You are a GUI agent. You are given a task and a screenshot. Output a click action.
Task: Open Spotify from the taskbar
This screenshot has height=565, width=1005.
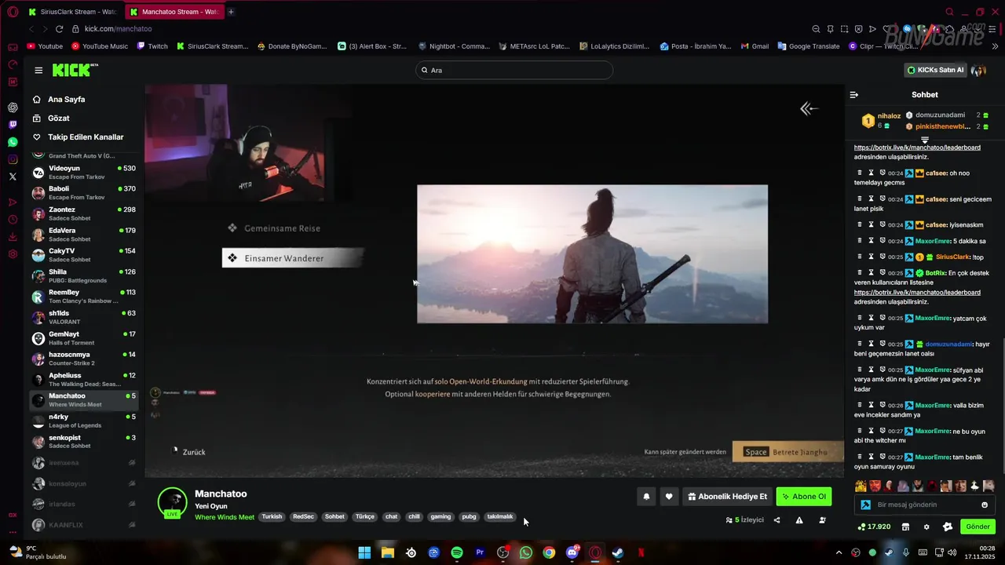click(x=457, y=552)
